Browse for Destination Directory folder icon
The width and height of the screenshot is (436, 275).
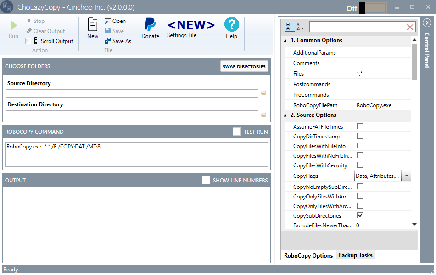(263, 115)
